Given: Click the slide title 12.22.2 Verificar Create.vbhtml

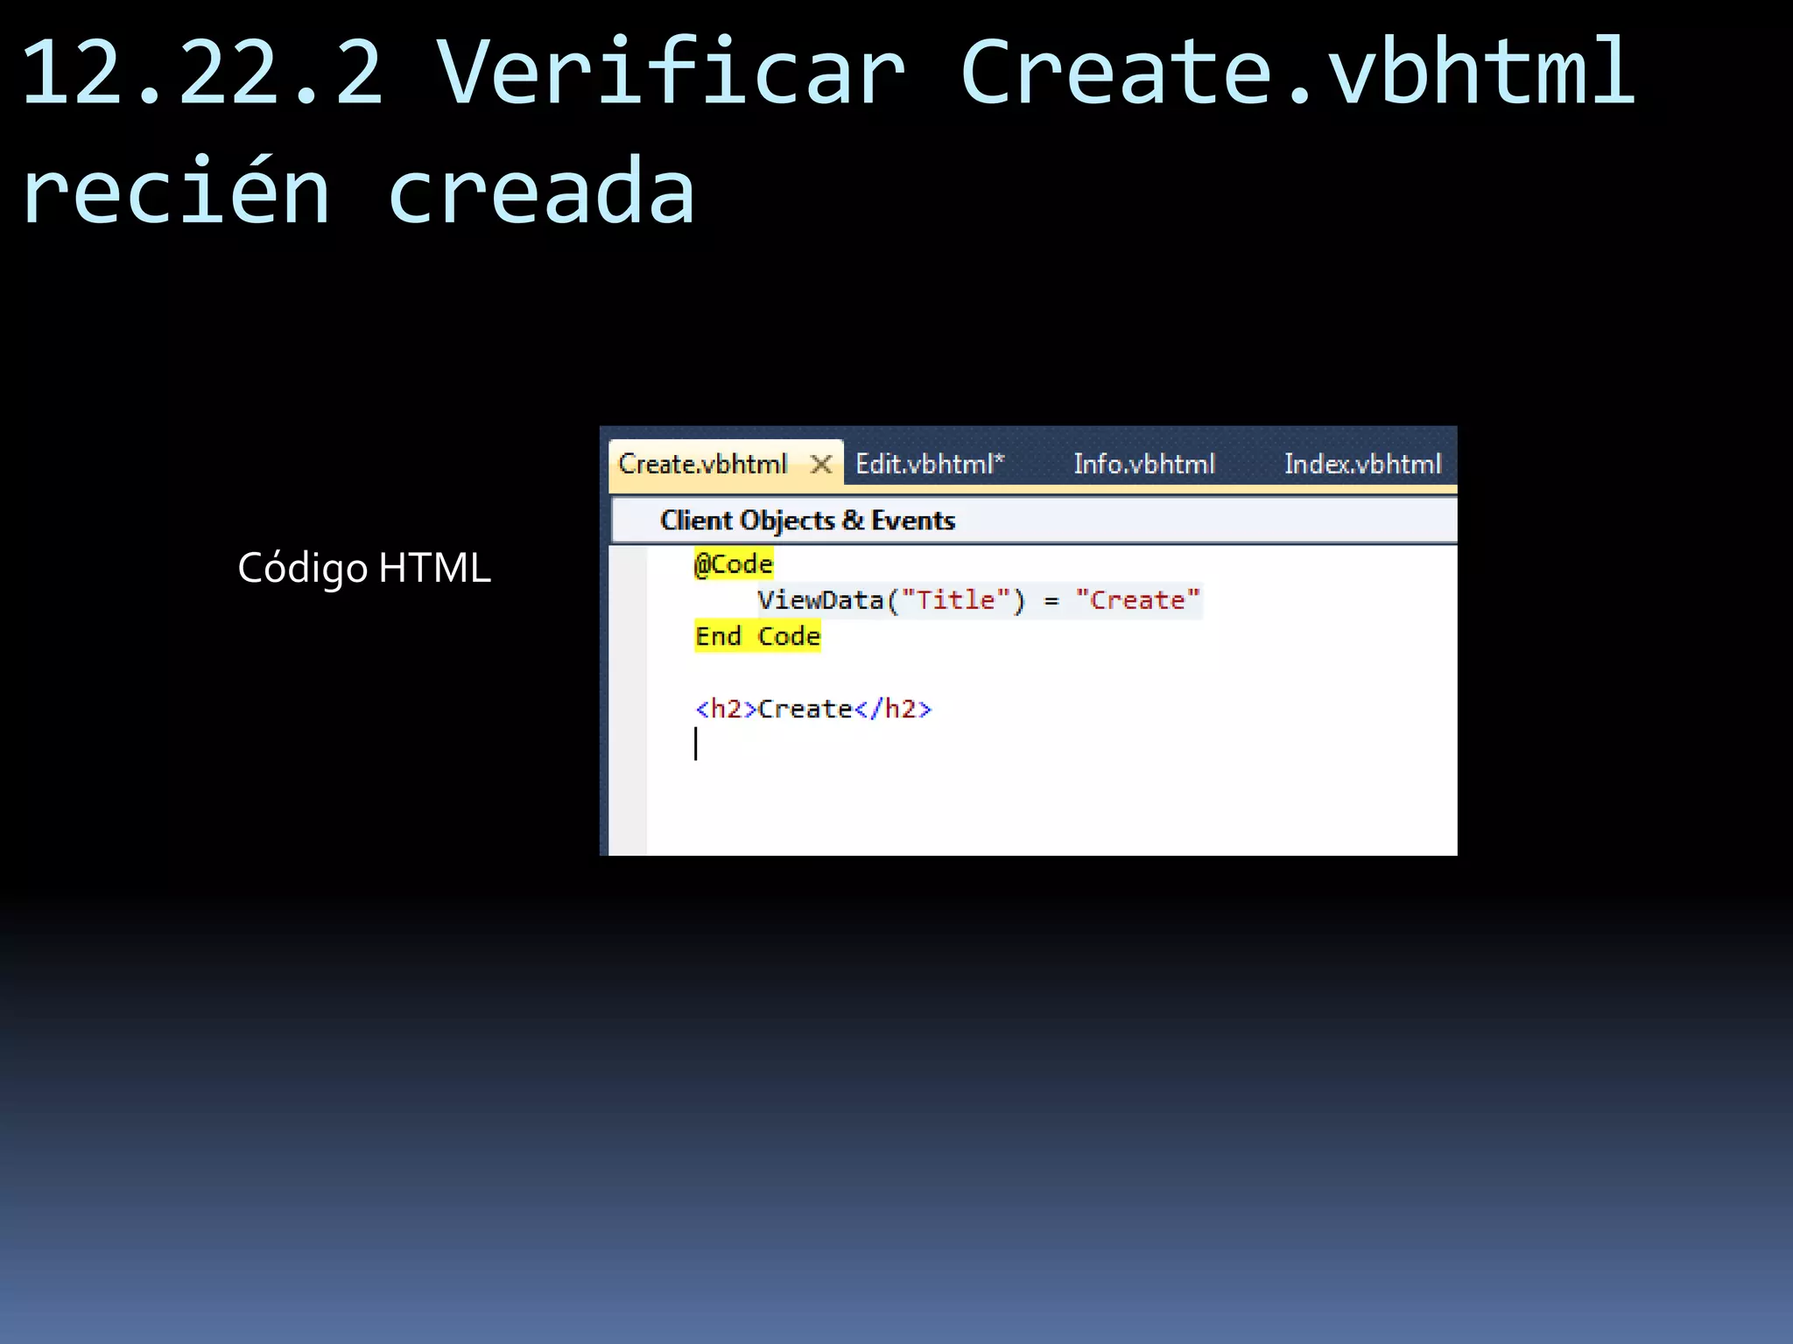Looking at the screenshot, I should pyautogui.click(x=827, y=73).
